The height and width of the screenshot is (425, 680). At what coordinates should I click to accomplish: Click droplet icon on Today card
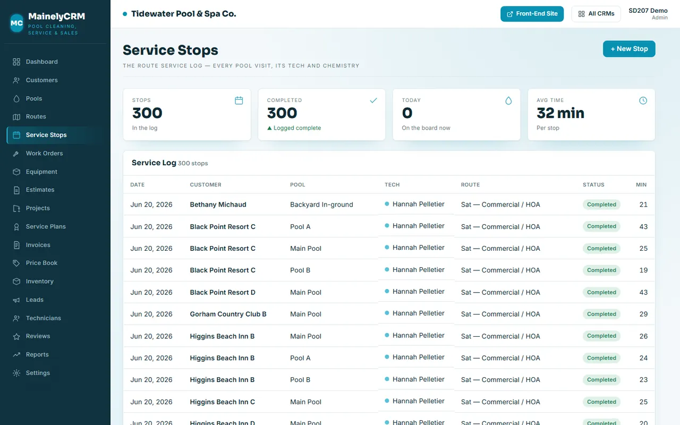pos(508,100)
